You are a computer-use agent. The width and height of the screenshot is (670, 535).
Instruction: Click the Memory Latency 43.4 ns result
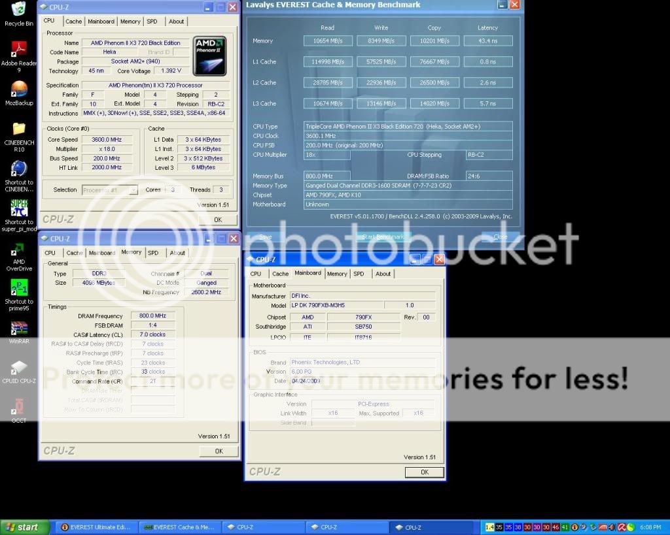point(487,41)
